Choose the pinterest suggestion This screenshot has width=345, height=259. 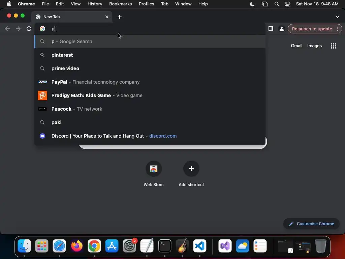(150, 55)
